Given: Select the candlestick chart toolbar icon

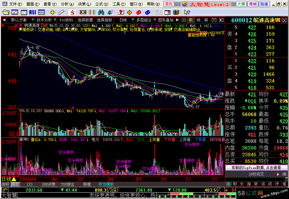Looking at the screenshot, I should tap(24, 12).
